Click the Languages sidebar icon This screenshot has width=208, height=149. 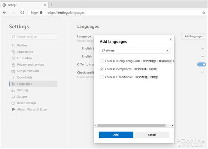13,84
